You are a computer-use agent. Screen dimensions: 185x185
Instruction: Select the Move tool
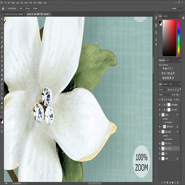pos(2,19)
